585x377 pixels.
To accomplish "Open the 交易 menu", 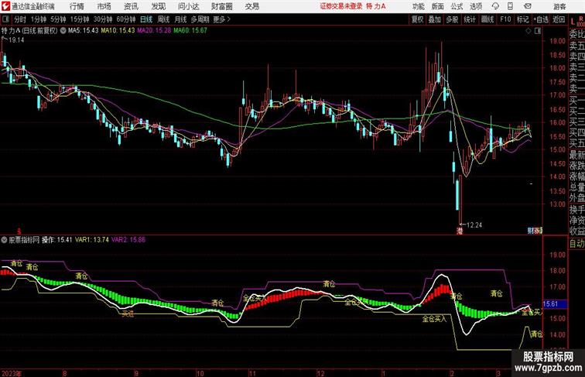I will click(251, 6).
